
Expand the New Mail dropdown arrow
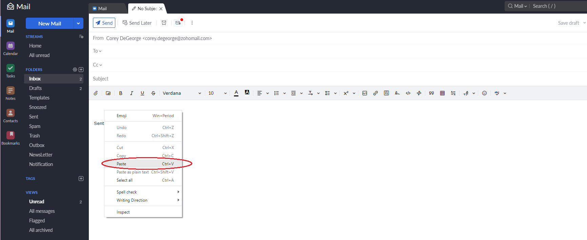coord(78,23)
